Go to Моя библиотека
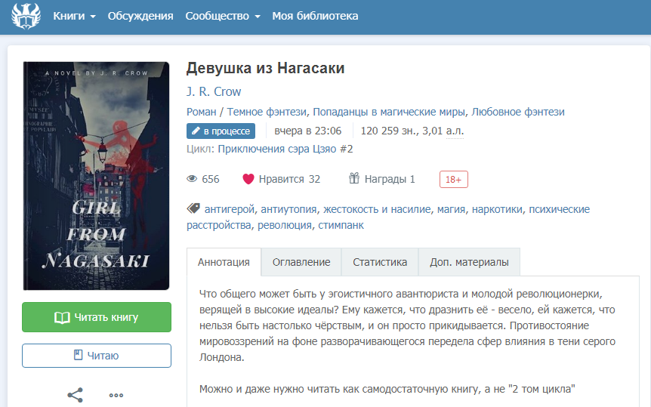The height and width of the screenshot is (407, 651). point(315,16)
